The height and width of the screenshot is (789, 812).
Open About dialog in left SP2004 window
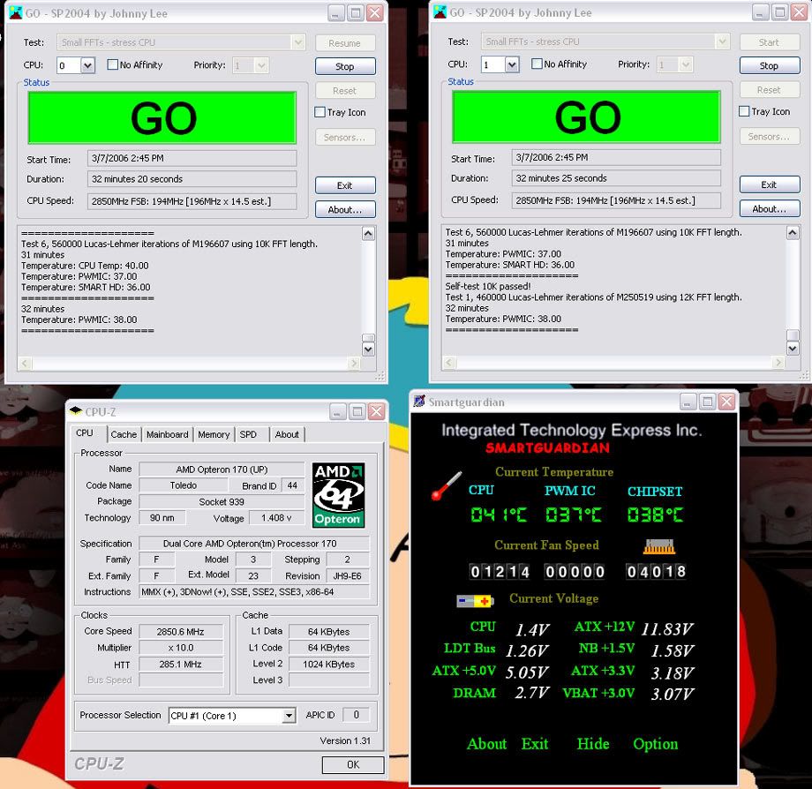click(345, 209)
